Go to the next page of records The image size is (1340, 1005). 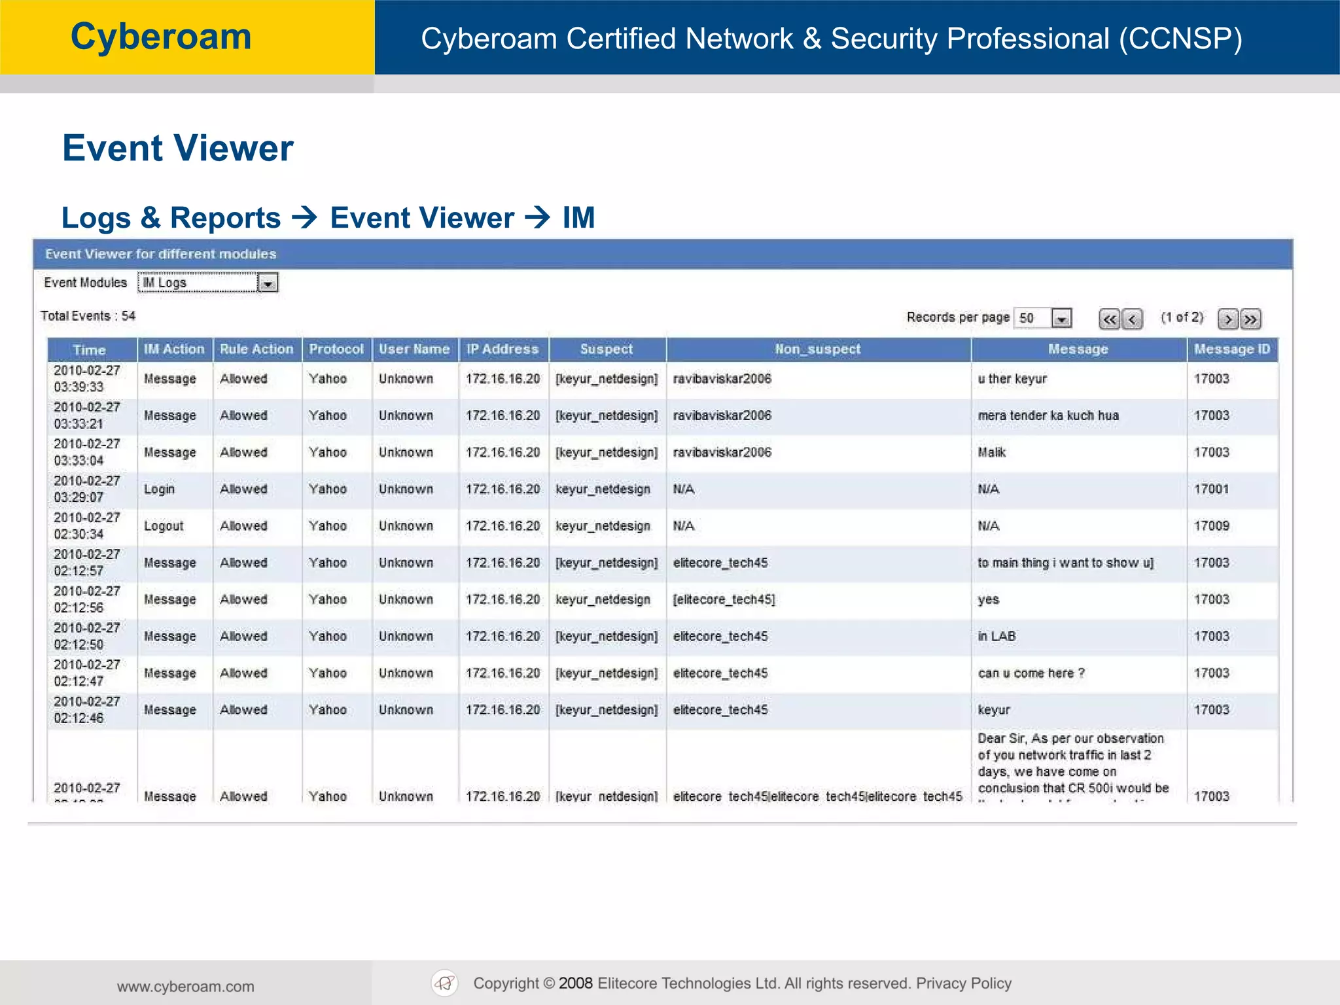(1227, 319)
